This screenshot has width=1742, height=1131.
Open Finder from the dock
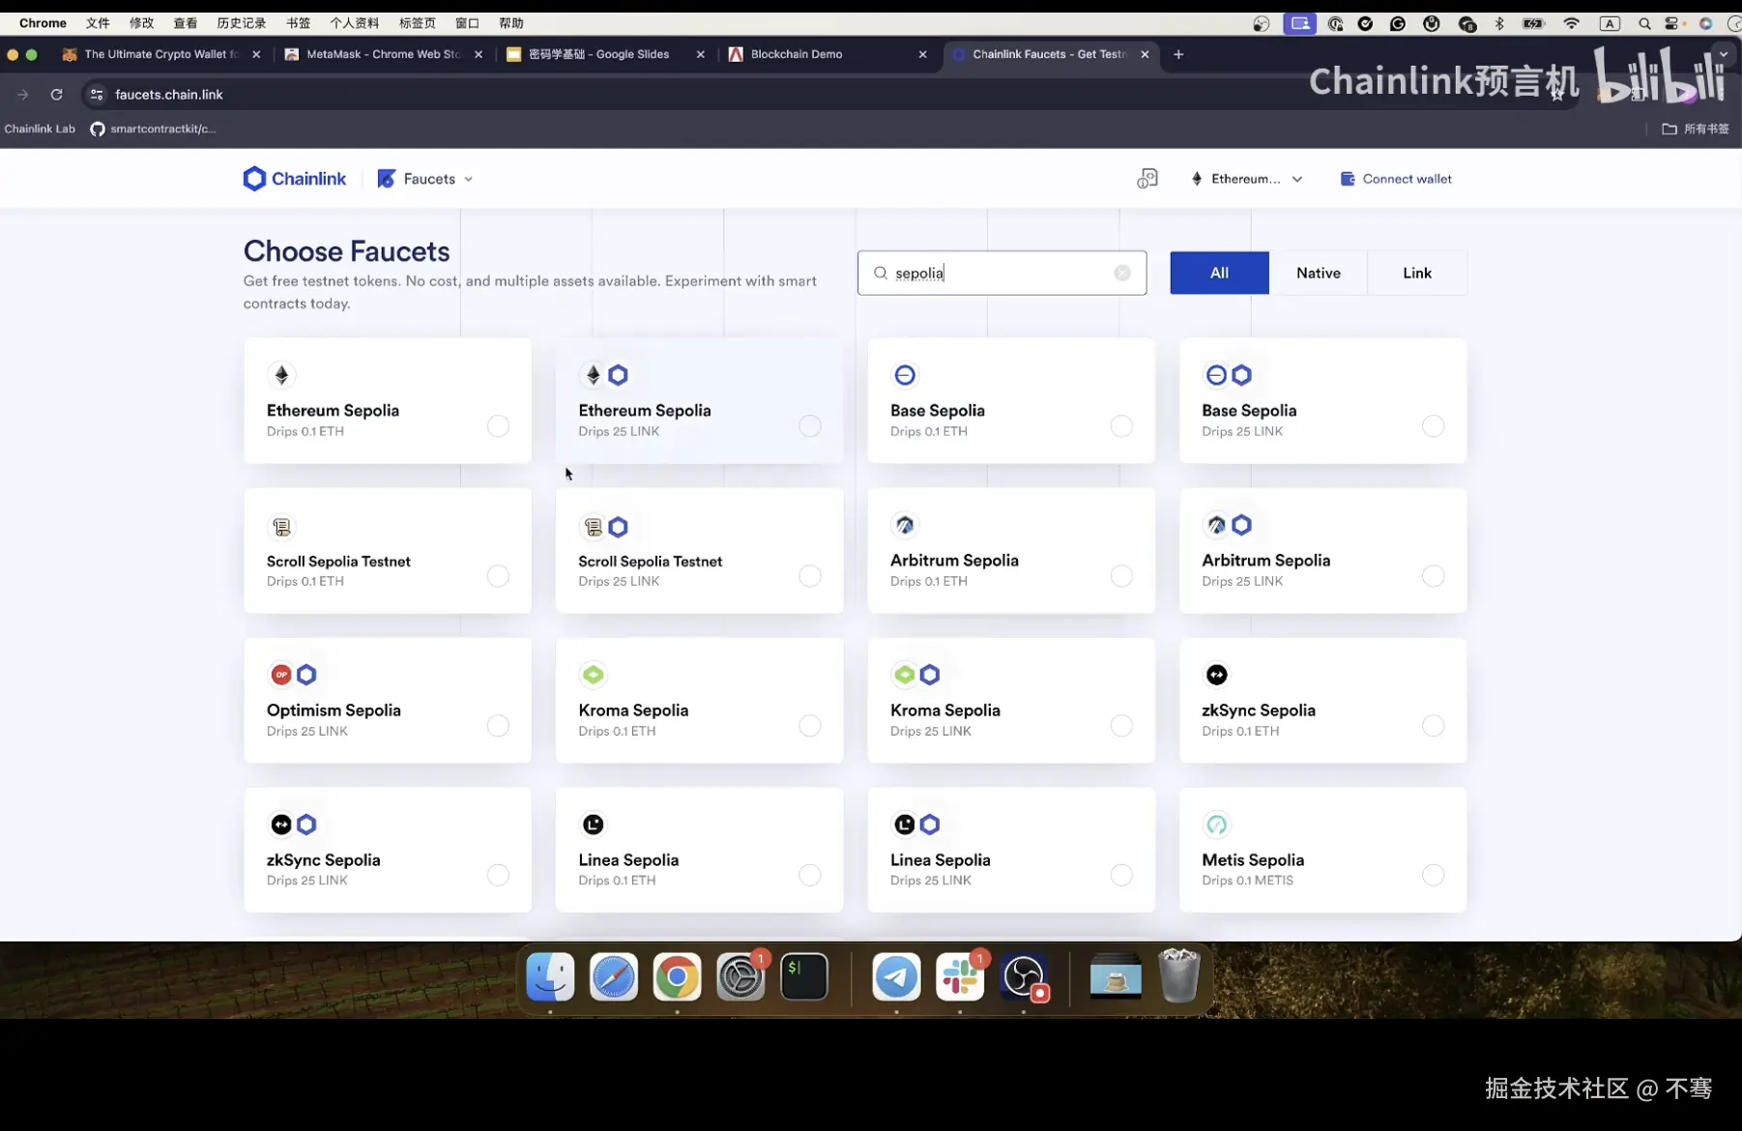click(x=550, y=977)
